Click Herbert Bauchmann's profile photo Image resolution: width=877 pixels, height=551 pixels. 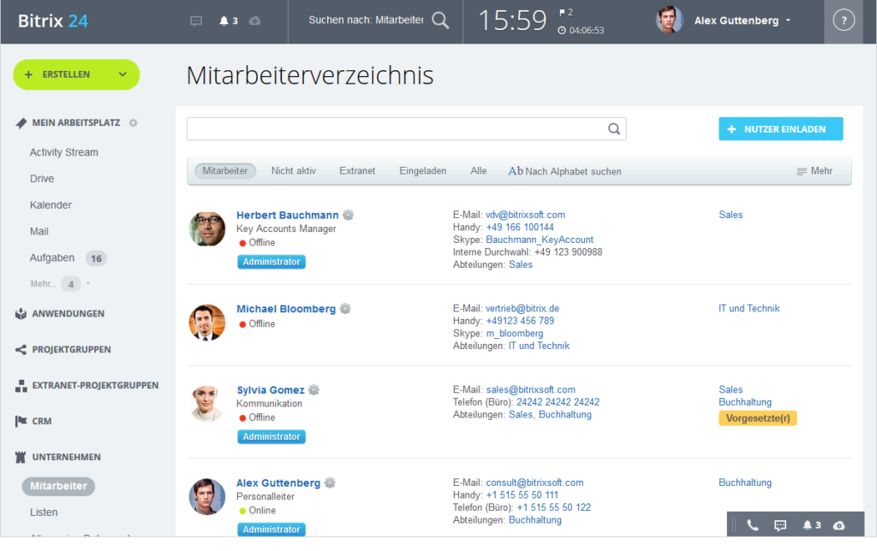click(x=207, y=229)
